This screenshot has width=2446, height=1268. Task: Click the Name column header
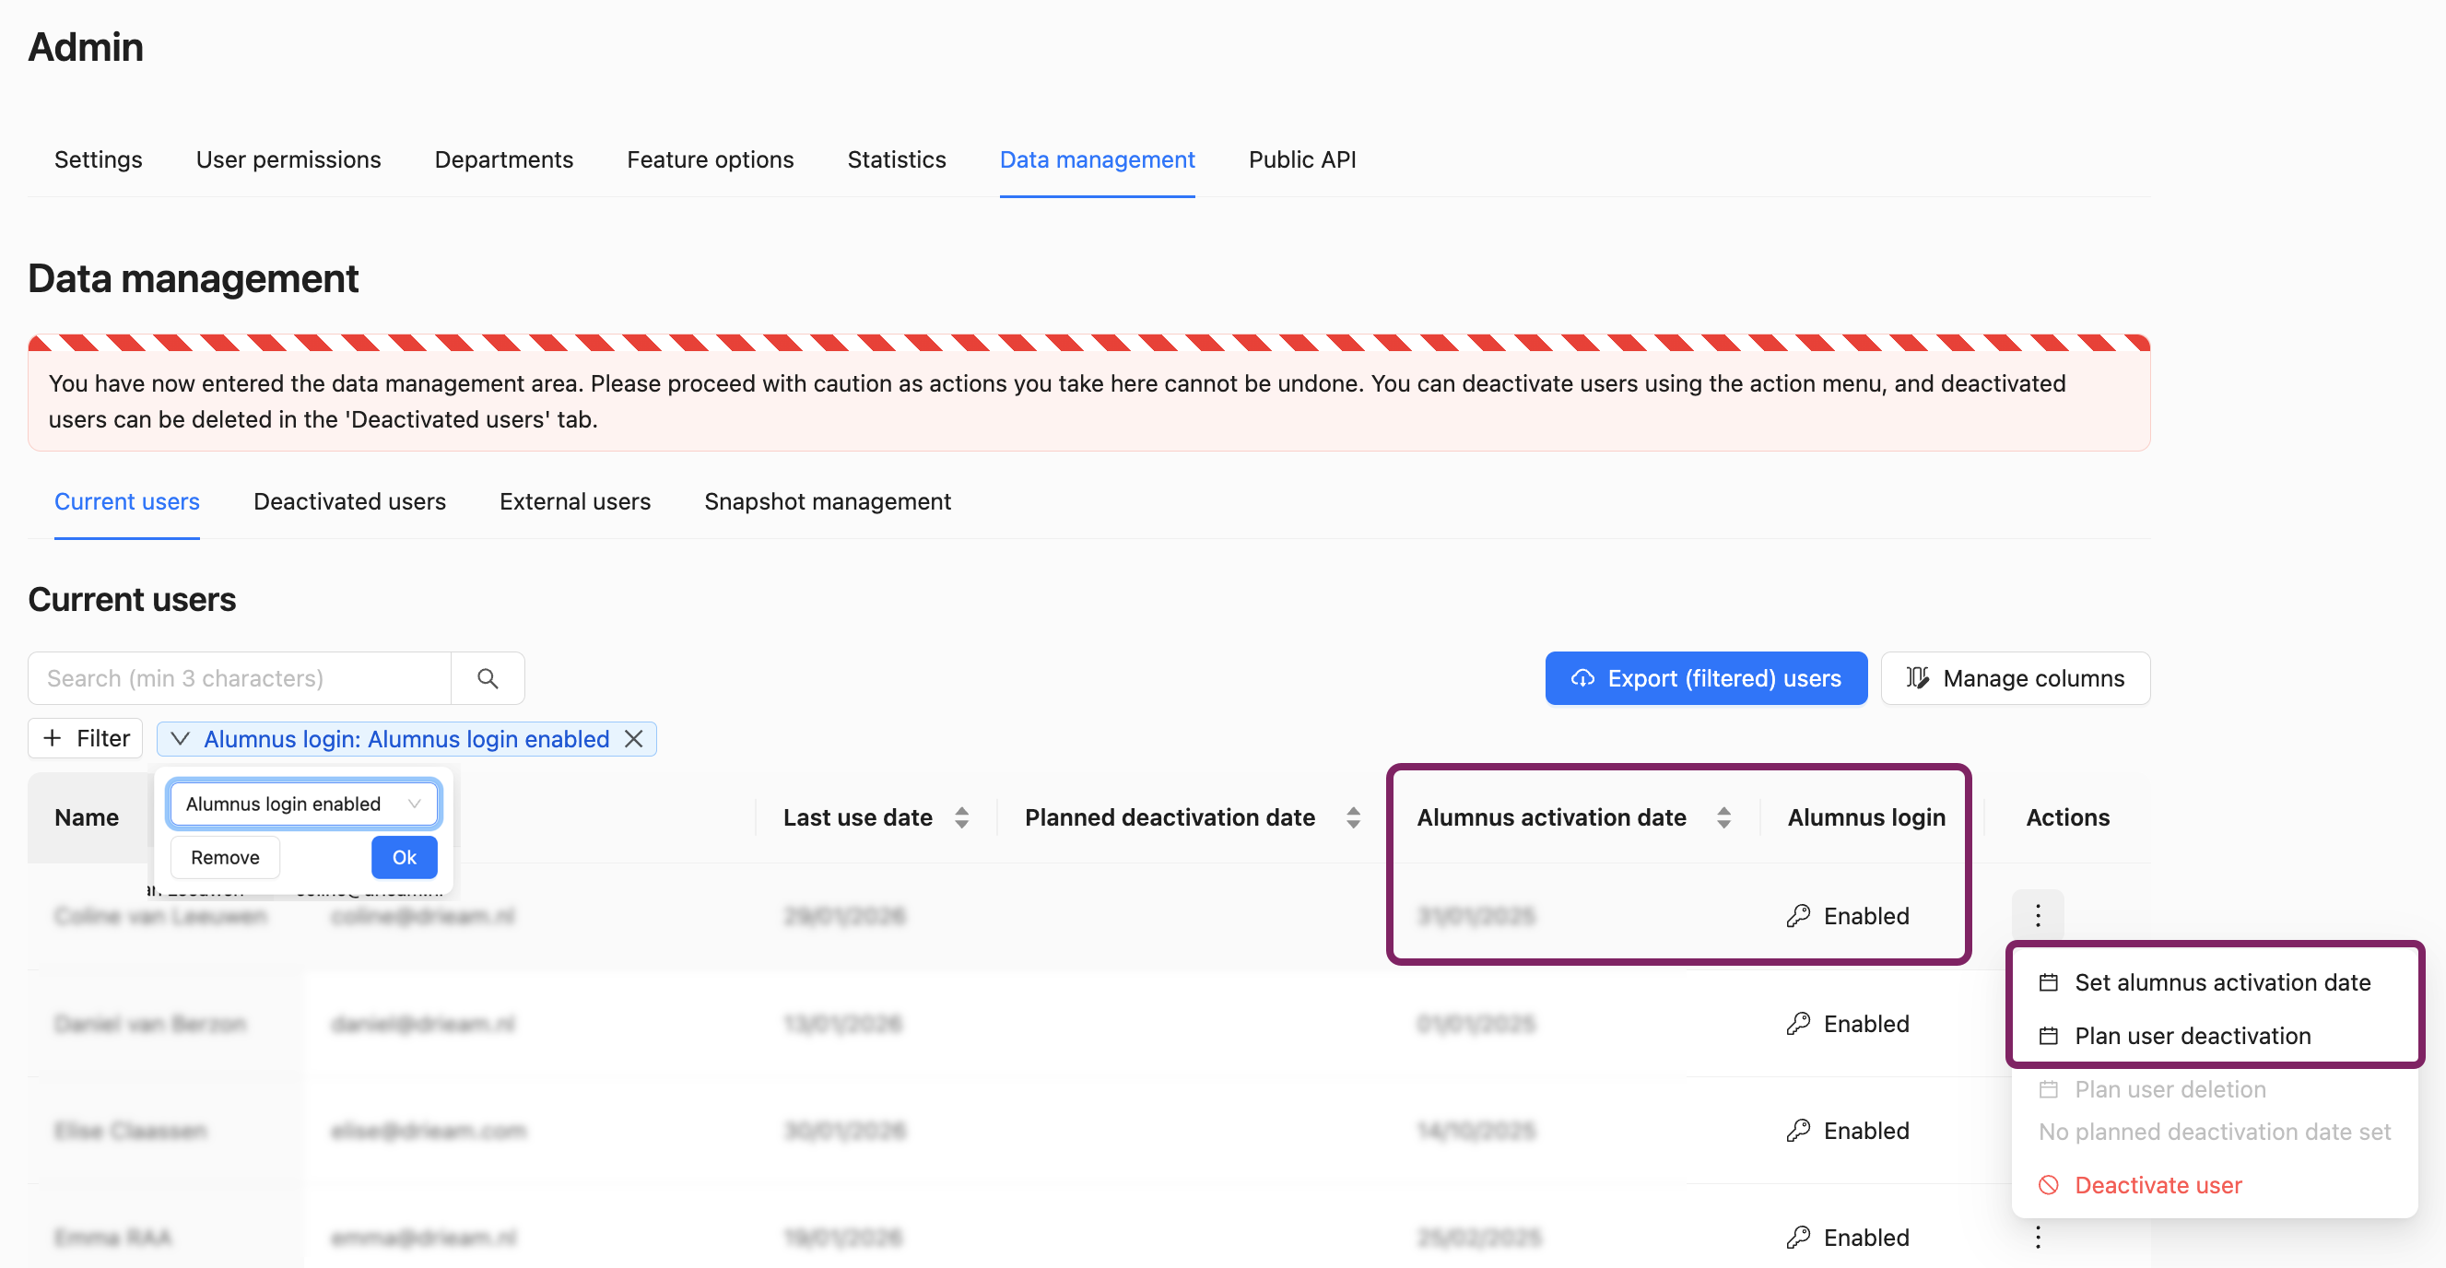87,817
